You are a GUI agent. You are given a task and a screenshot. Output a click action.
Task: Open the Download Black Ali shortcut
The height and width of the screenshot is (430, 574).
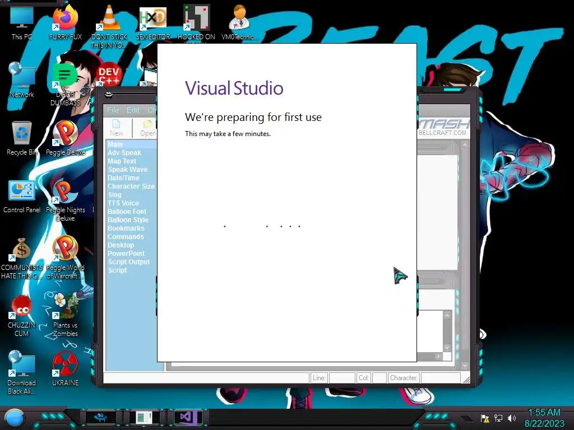coord(22,372)
